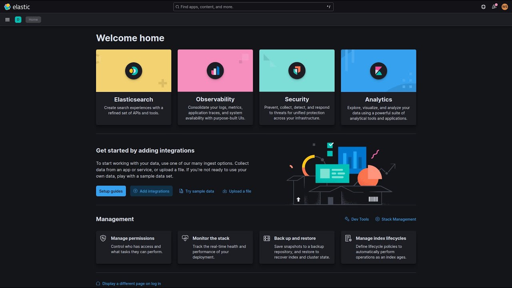Click the document icon beside Try sample data
This screenshot has height=288, width=512.
pos(181,191)
